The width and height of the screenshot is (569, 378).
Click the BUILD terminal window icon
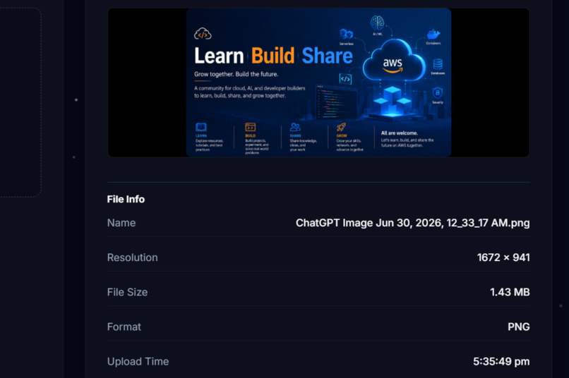[251, 127]
